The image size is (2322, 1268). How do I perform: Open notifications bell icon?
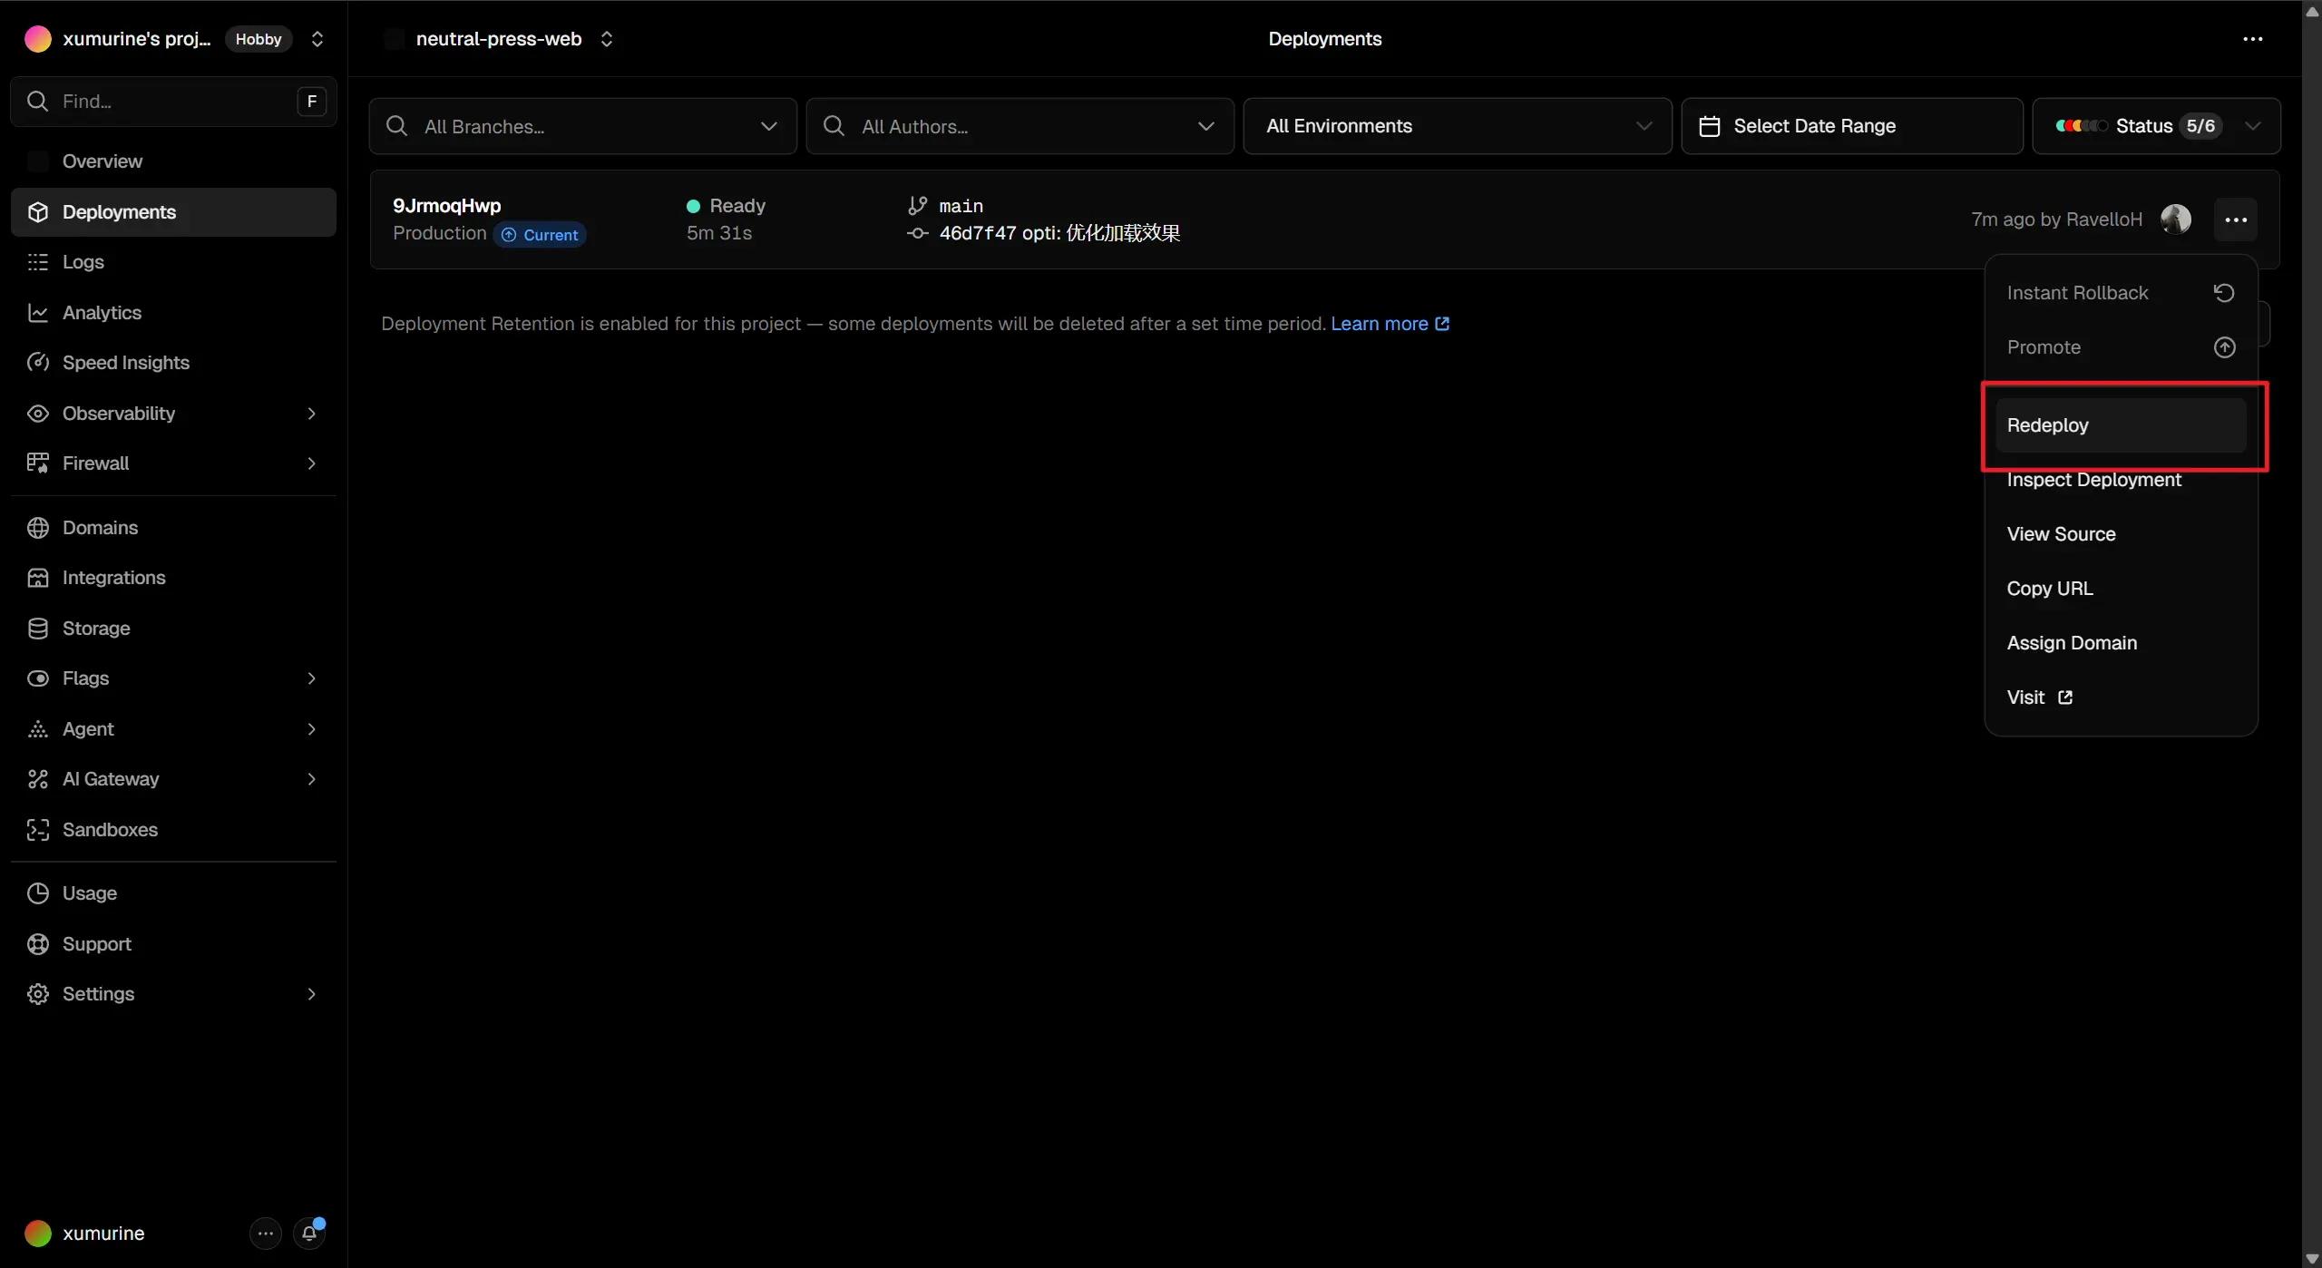tap(309, 1234)
